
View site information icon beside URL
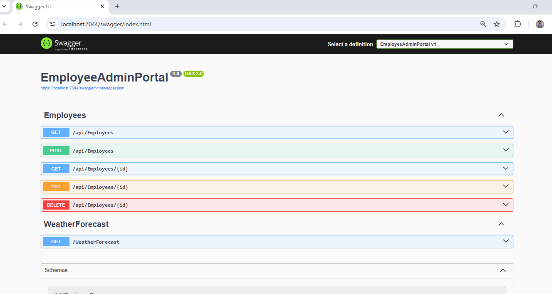(x=53, y=24)
